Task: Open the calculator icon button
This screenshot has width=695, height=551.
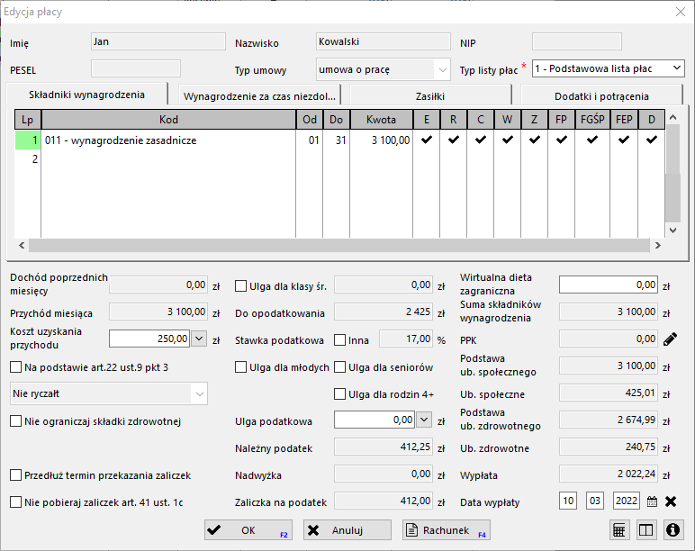Action: pos(619,530)
